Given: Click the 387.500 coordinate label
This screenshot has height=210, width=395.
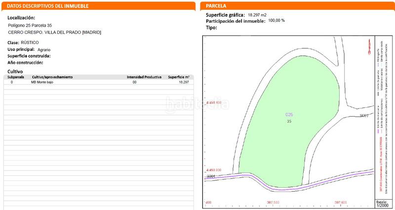Looking at the screenshot, I should pos(273,202).
